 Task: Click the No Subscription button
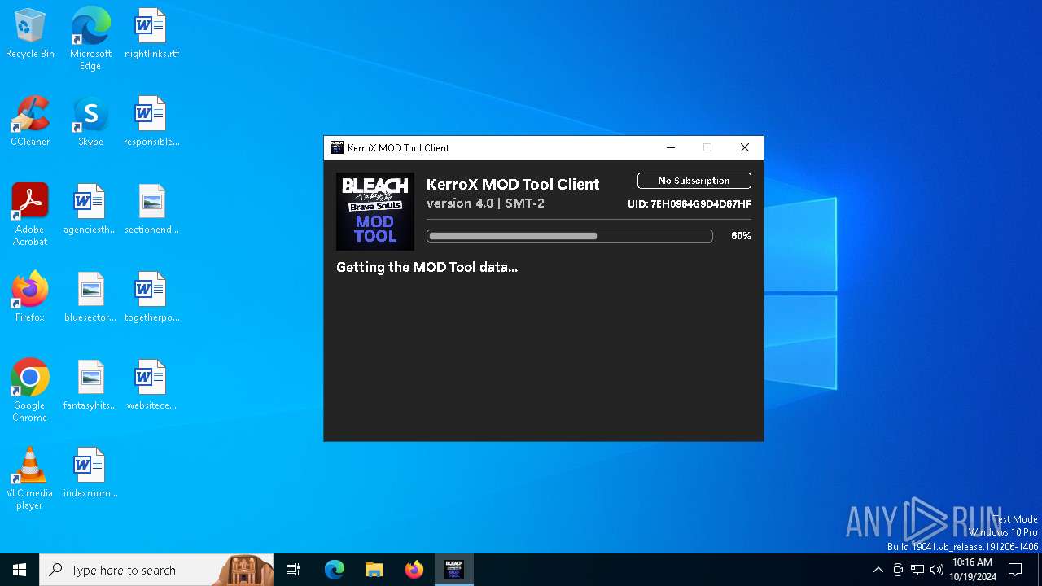point(694,181)
